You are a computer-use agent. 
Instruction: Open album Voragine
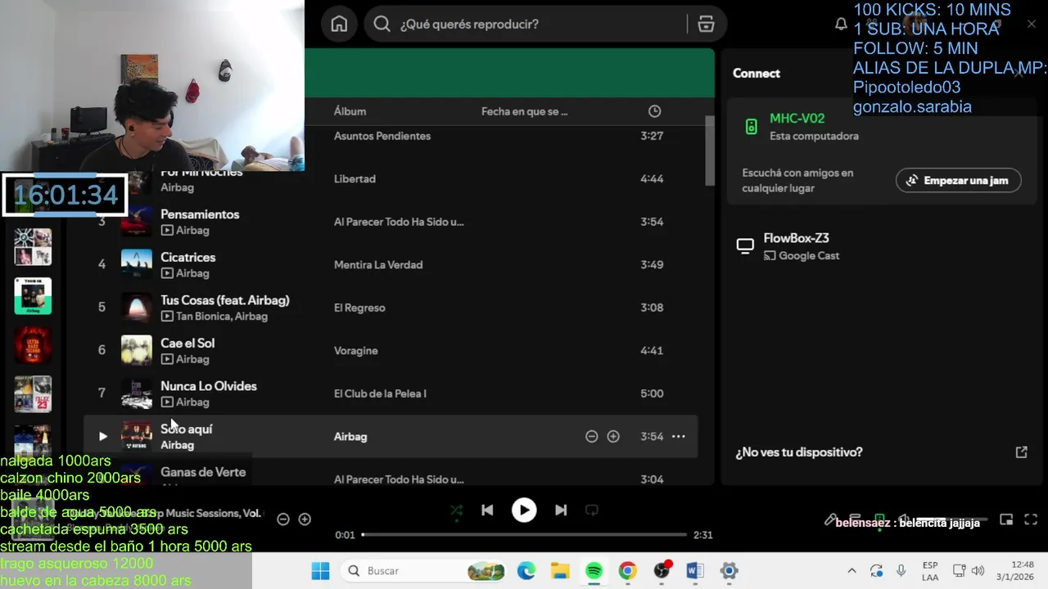[355, 351]
